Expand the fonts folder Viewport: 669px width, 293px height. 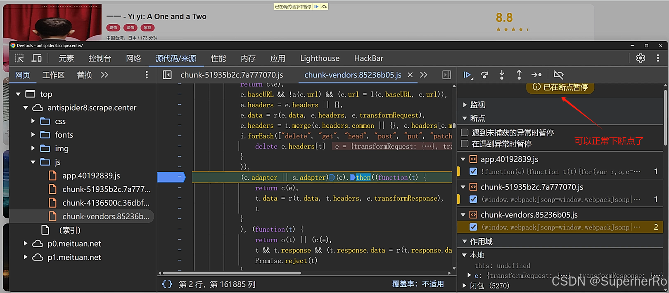click(x=33, y=135)
